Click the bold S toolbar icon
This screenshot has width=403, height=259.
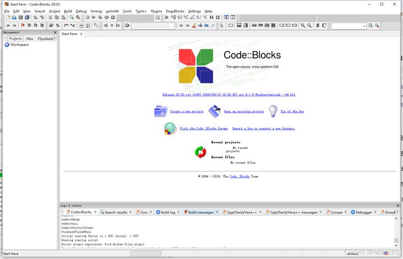pos(318,25)
